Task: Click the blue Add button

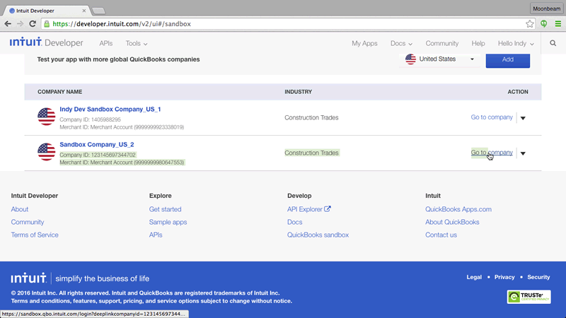Action: pyautogui.click(x=507, y=59)
